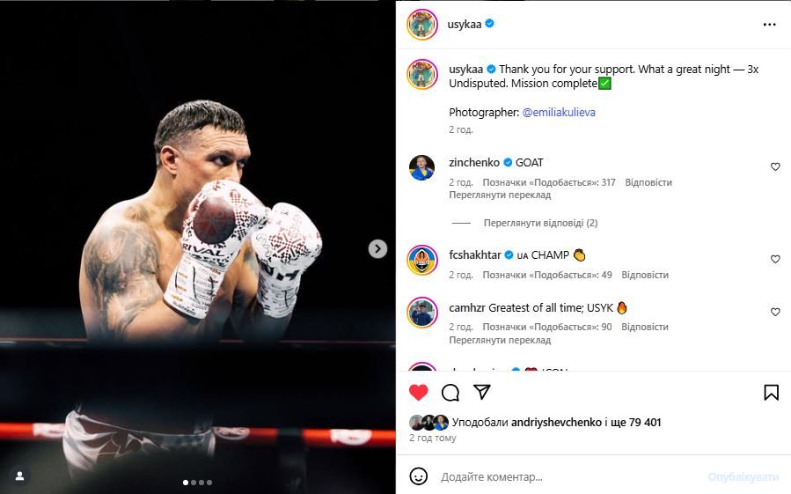The height and width of the screenshot is (494, 791).
Task: Open comment bubble icon under post
Action: 450,393
